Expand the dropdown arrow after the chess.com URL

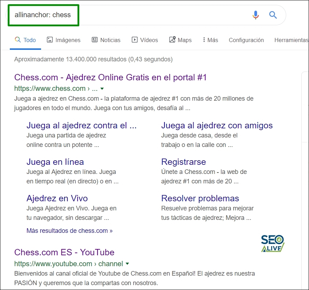pos(102,89)
